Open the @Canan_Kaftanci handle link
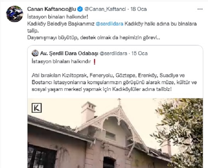The image size is (208, 168). point(105,9)
